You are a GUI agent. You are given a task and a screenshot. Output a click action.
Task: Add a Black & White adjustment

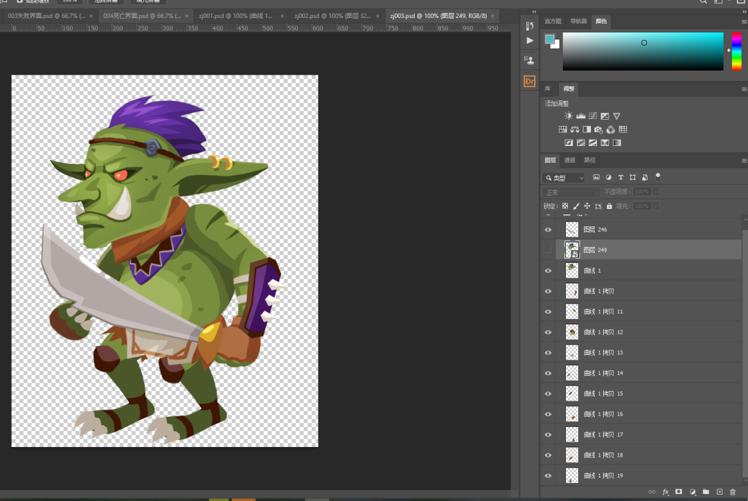click(x=587, y=129)
